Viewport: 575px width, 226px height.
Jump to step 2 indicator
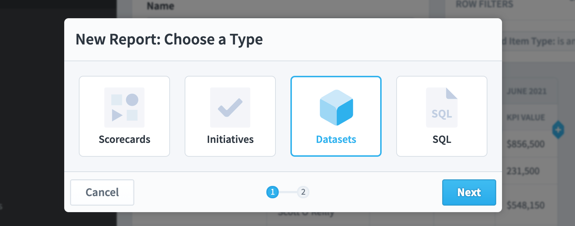point(303,192)
